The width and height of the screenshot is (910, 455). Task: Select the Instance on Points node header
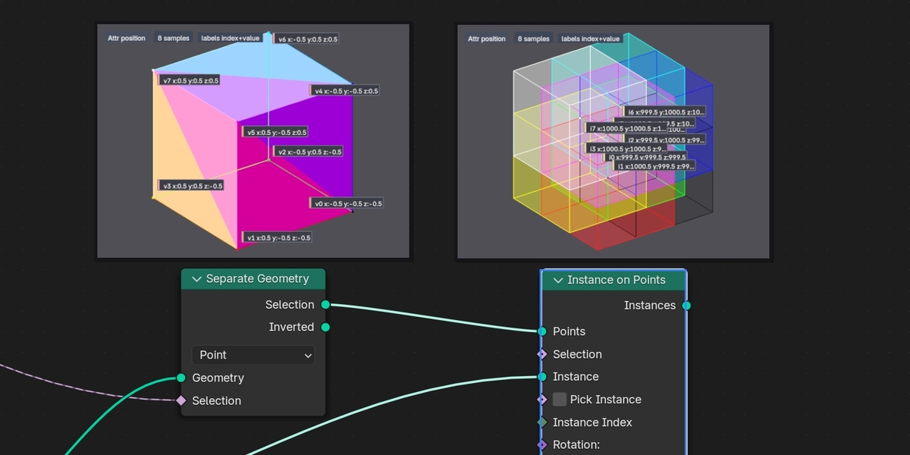coord(614,280)
